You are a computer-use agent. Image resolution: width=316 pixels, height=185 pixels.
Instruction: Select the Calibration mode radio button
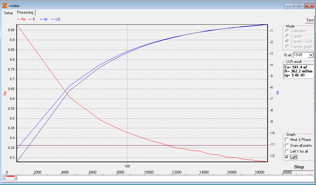[x=287, y=31]
